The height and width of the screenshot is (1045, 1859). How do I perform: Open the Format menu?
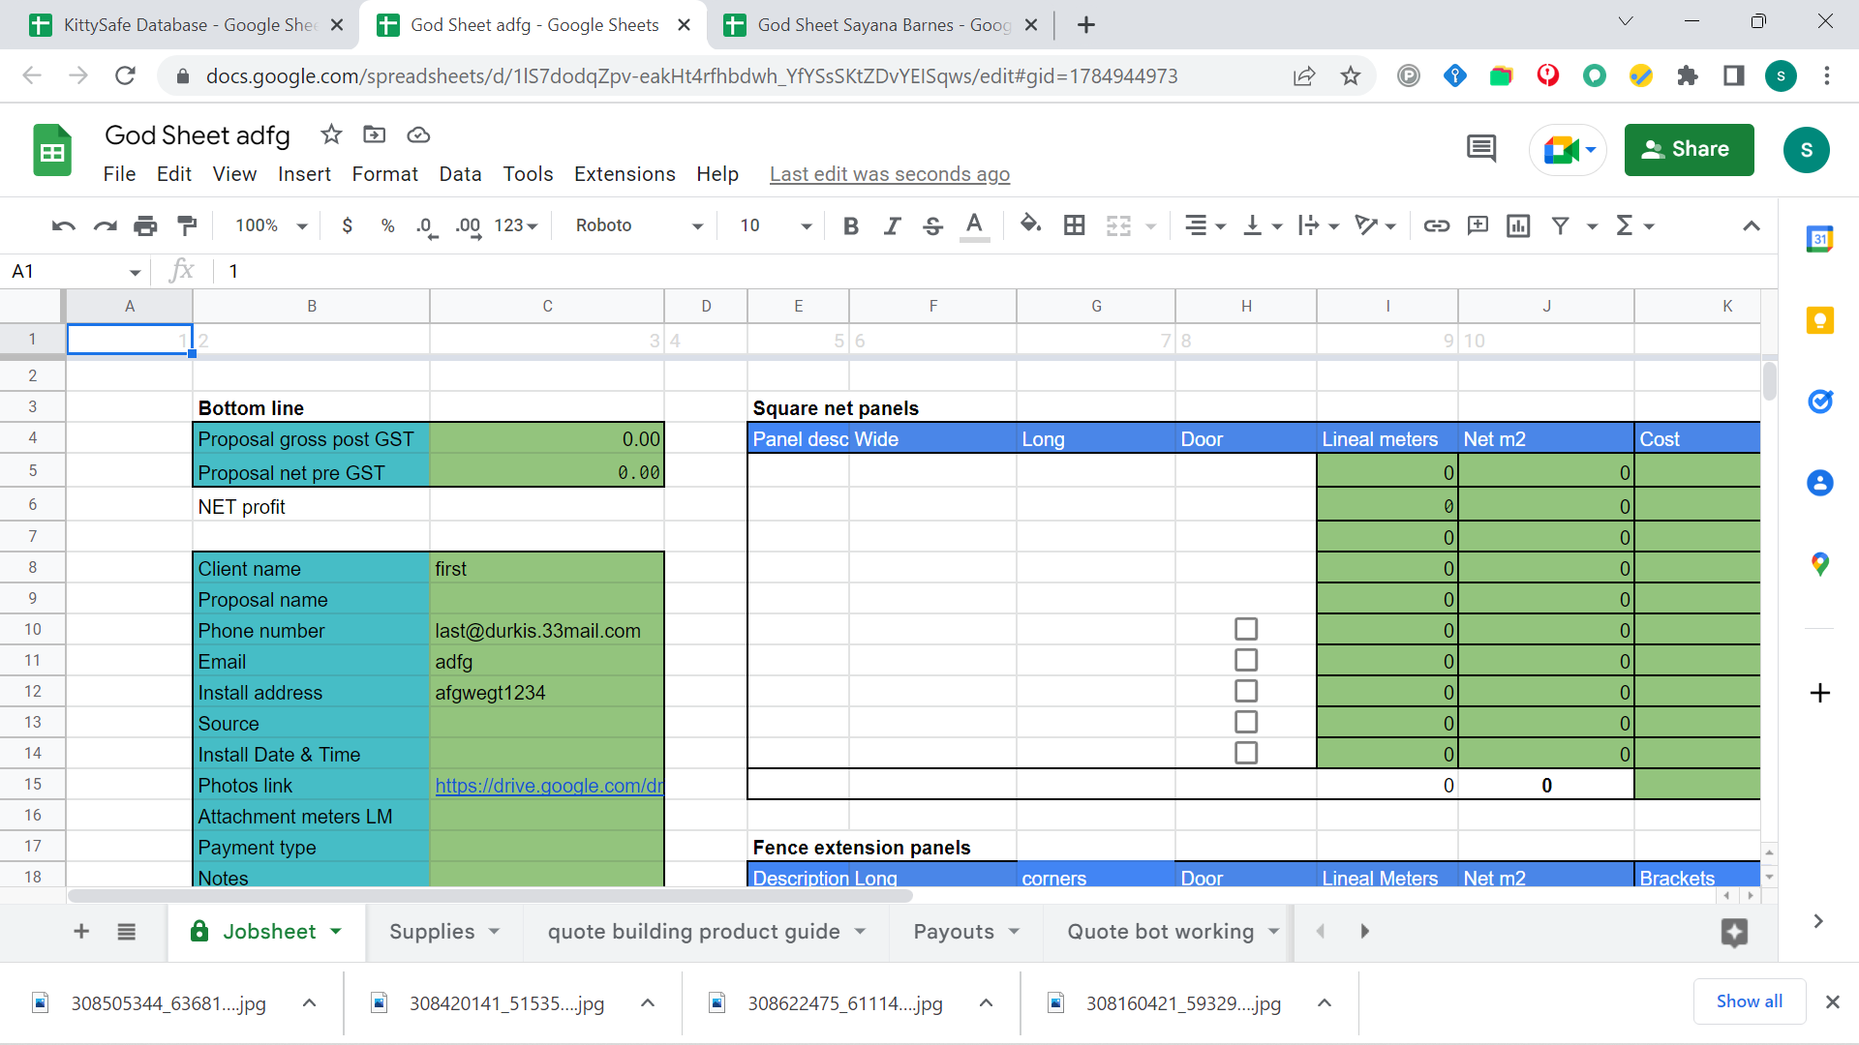pos(384,174)
